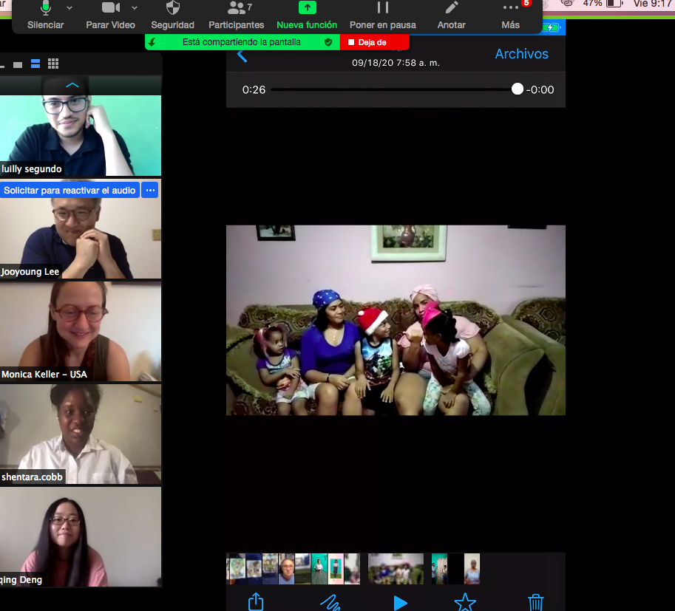Open the Anotar pencil tool

(451, 15)
